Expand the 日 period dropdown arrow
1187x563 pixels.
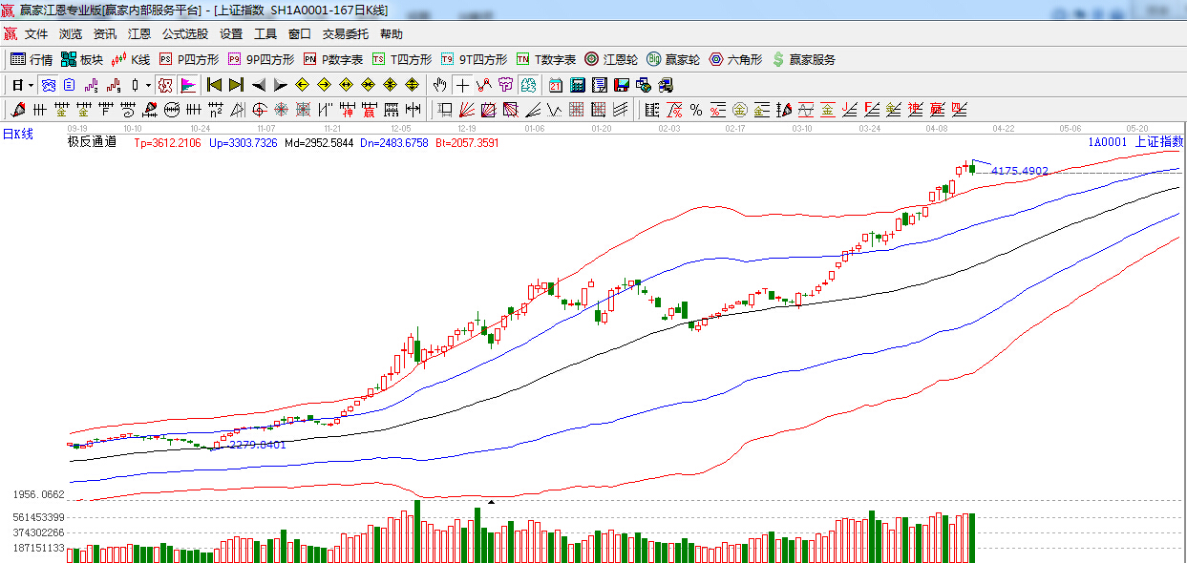click(31, 85)
